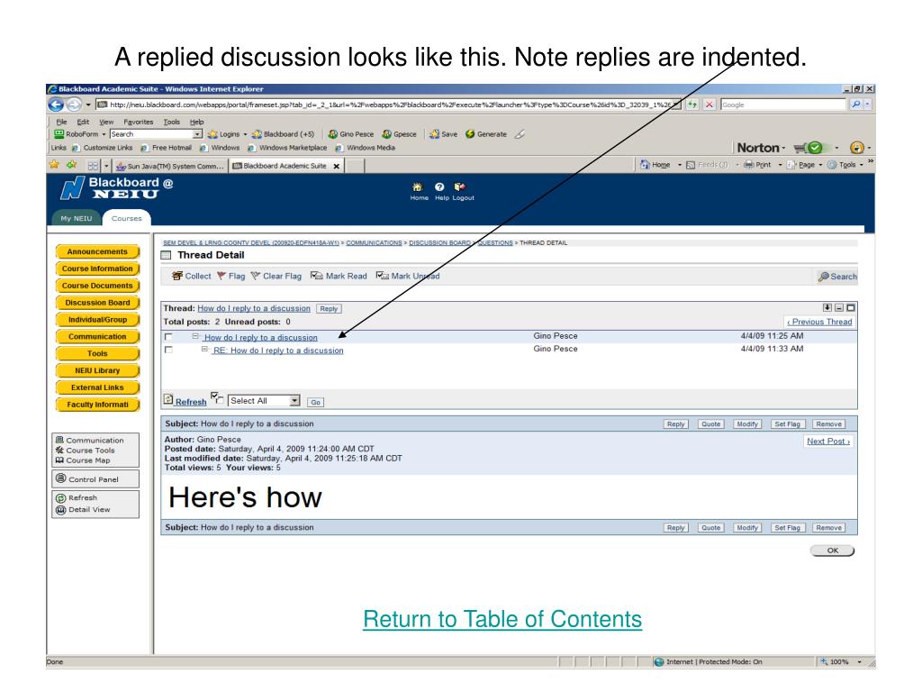This screenshot has width=922, height=692.
Task: Click the Go button next to Select All
Action: (x=316, y=403)
